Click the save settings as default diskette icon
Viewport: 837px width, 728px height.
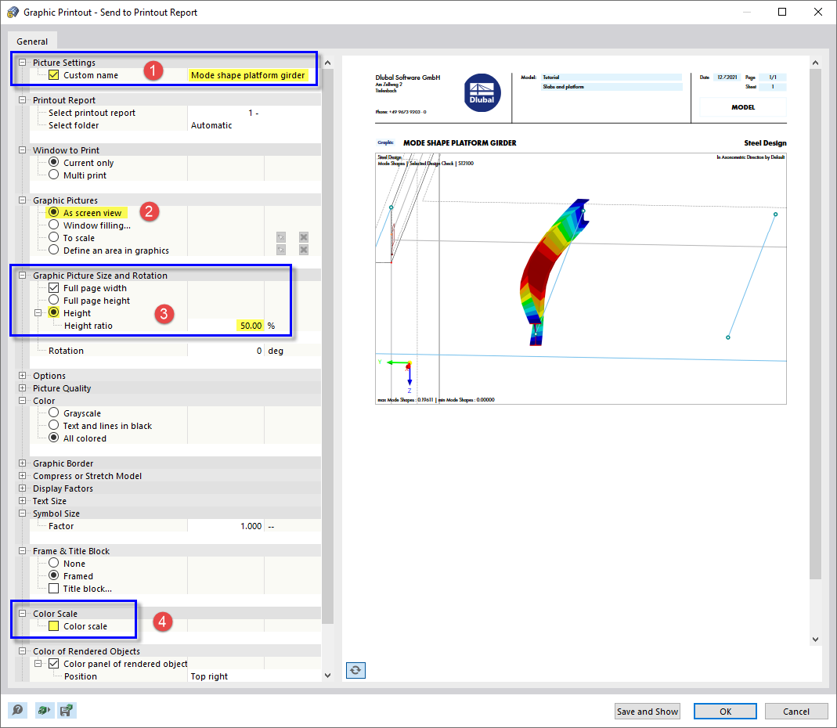[x=67, y=710]
